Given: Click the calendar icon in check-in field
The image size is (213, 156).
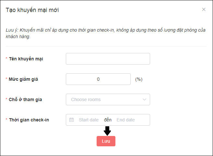Looking at the screenshot, I should tap(71, 120).
